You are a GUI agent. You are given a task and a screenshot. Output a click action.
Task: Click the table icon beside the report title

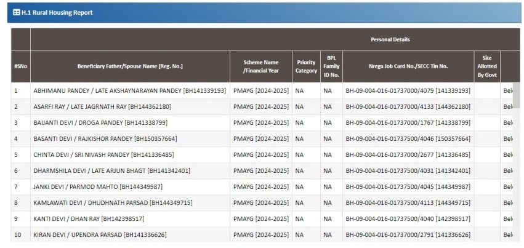16,12
